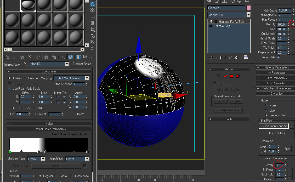Pick material with the eyedropper icon

pyautogui.click(x=26, y=64)
